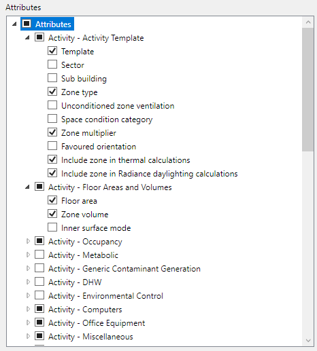Click the scrollbar down arrow

coord(308,340)
